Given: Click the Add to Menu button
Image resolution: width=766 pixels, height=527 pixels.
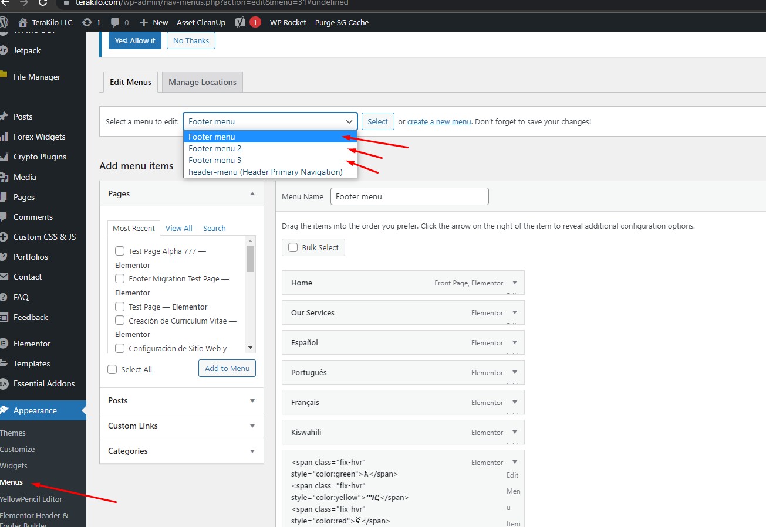Looking at the screenshot, I should (227, 369).
